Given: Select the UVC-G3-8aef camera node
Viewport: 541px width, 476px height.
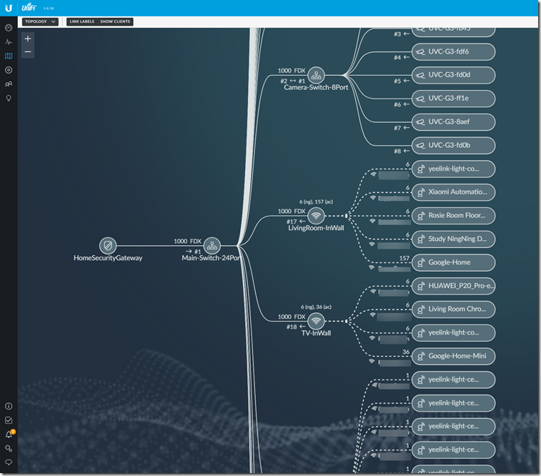Looking at the screenshot, I should tap(454, 122).
